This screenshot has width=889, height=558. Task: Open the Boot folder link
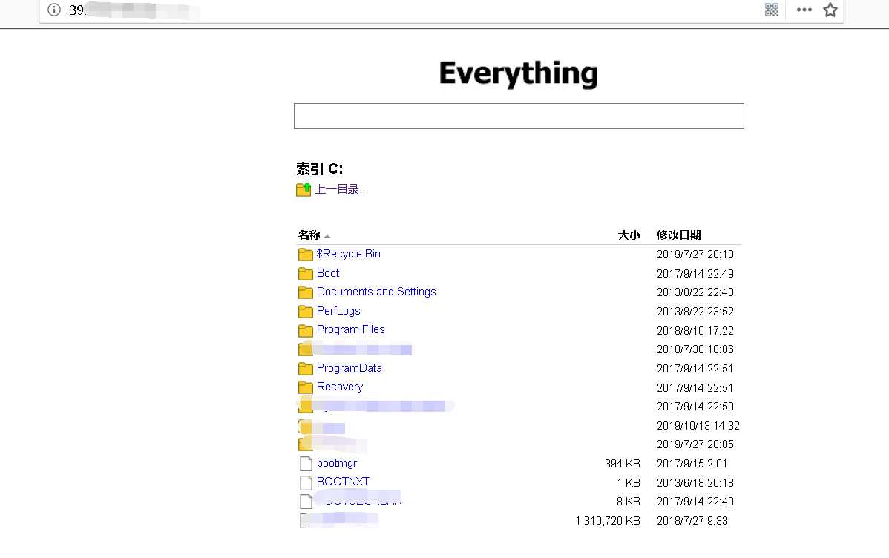click(x=328, y=273)
